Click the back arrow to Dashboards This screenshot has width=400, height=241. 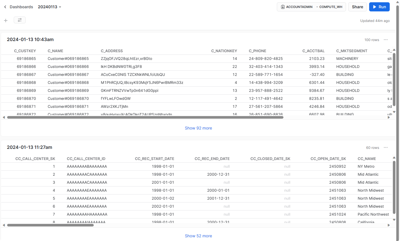(5, 7)
